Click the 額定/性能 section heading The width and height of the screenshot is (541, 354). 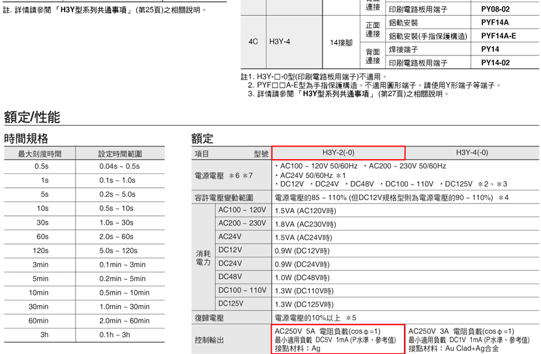(32, 117)
